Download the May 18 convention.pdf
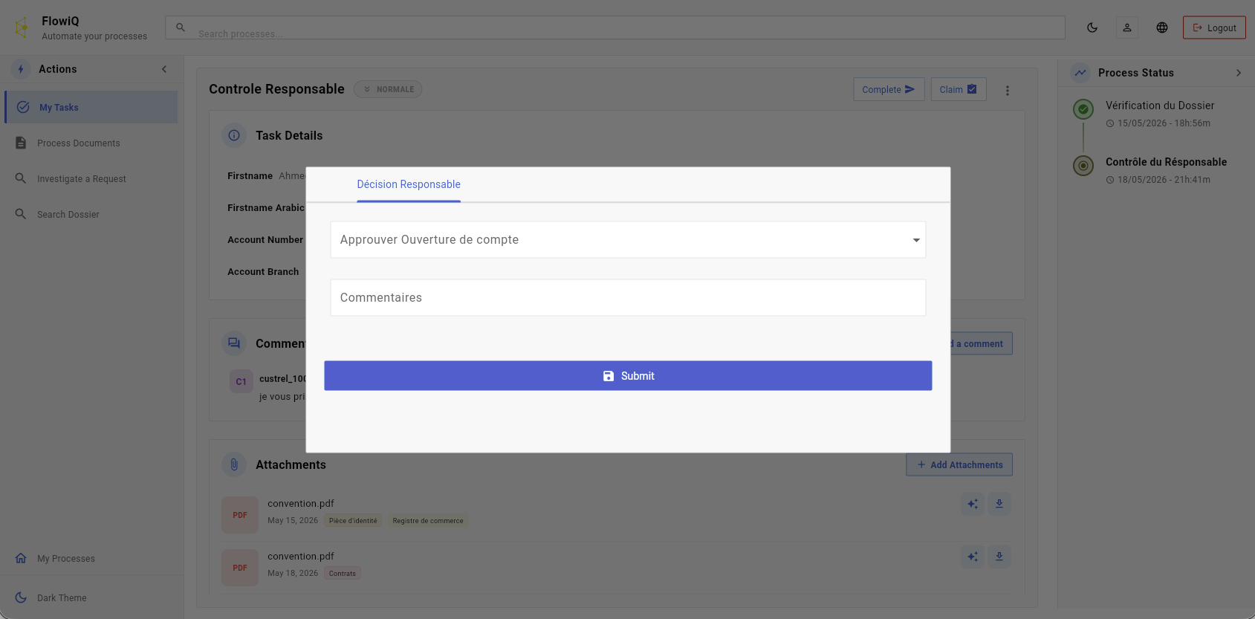The width and height of the screenshot is (1255, 619). [x=999, y=557]
